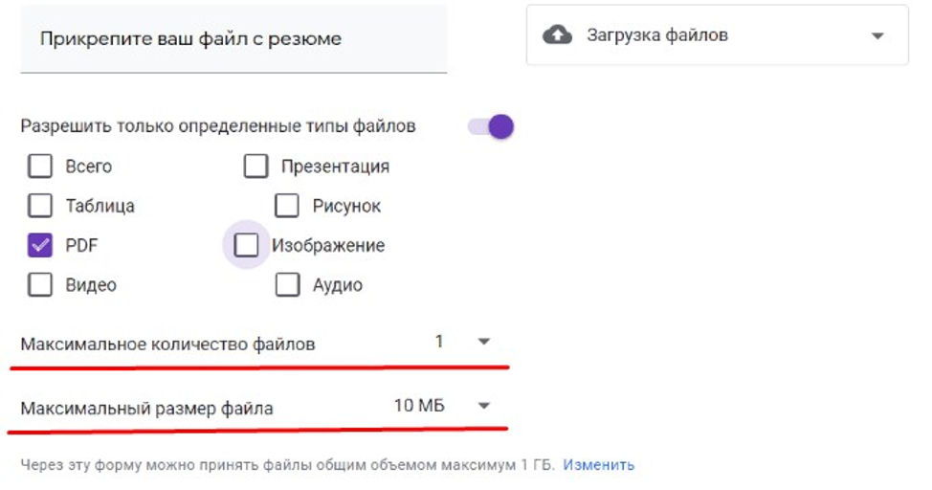
Task: Uncheck the PDF checkbox
Action: coord(40,246)
